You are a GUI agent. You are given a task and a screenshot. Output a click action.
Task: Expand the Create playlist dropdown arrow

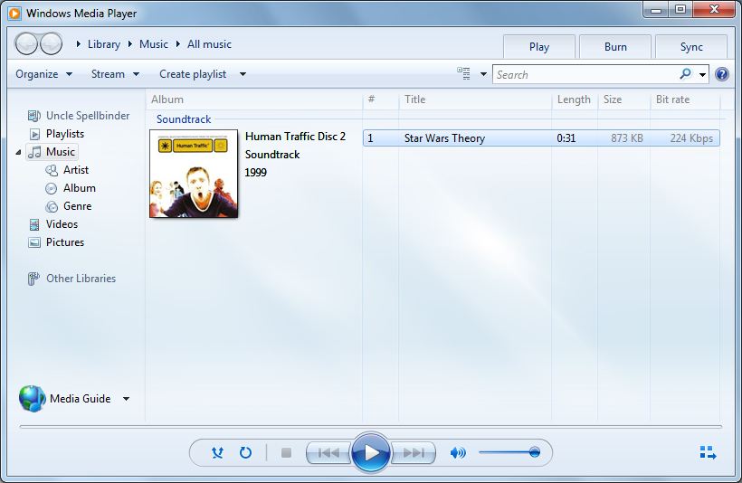pos(243,74)
